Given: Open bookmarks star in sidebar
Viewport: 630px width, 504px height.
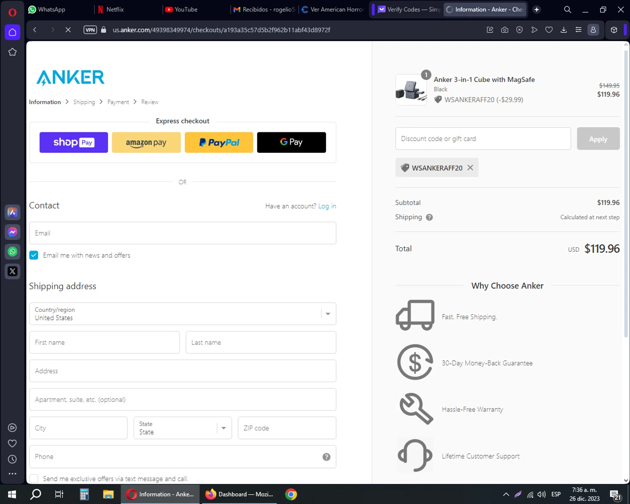Looking at the screenshot, I should click(12, 52).
